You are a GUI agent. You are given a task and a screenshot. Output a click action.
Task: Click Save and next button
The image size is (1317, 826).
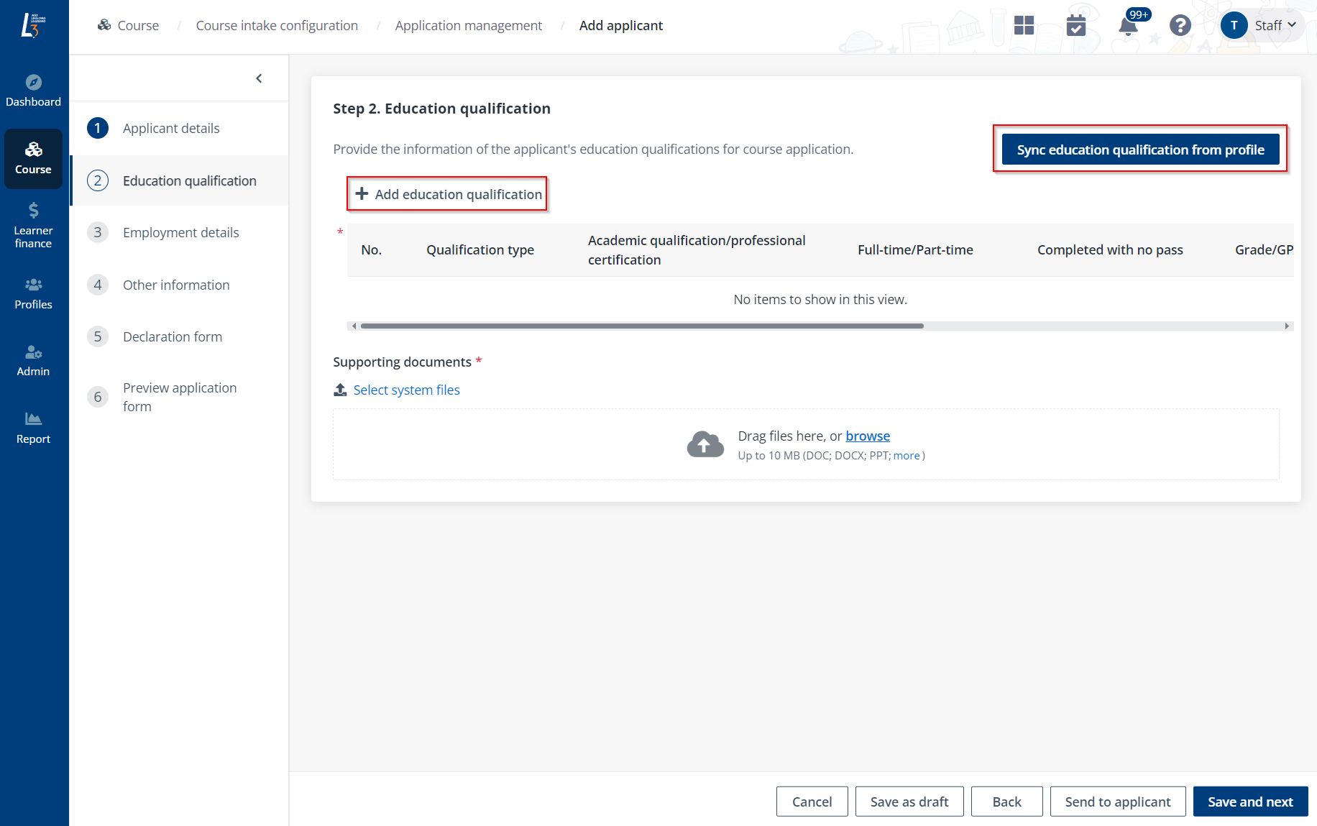[x=1249, y=802]
